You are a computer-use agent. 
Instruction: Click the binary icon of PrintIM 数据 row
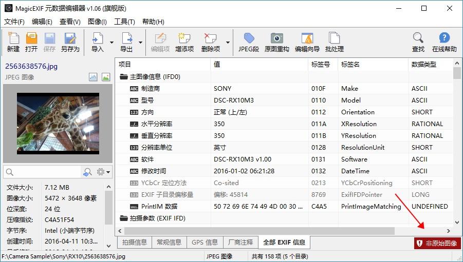134,207
